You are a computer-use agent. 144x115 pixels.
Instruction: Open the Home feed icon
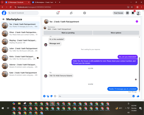click(58, 13)
